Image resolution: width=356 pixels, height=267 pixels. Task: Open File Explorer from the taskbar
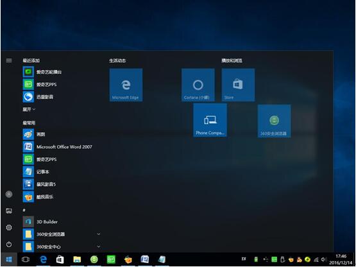point(77,259)
